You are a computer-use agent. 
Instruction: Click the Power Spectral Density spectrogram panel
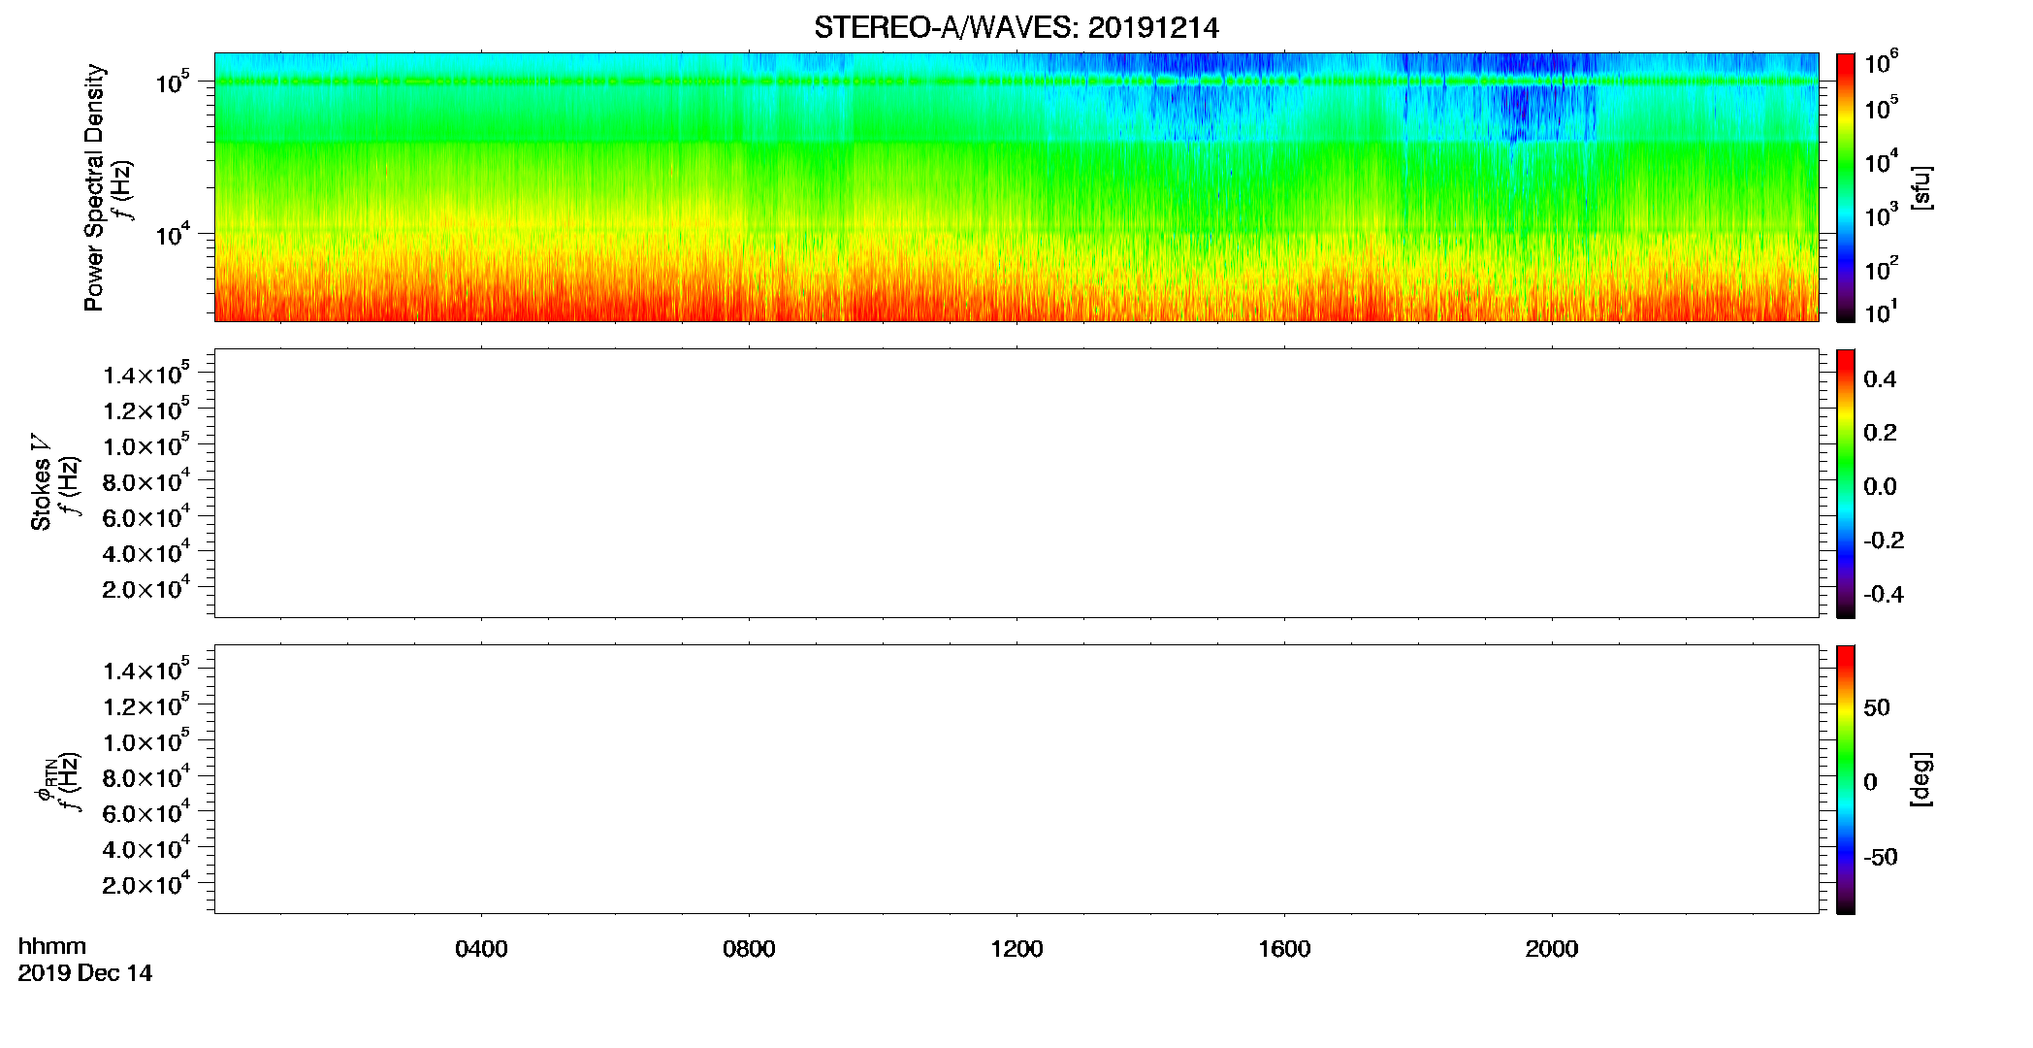[1016, 186]
